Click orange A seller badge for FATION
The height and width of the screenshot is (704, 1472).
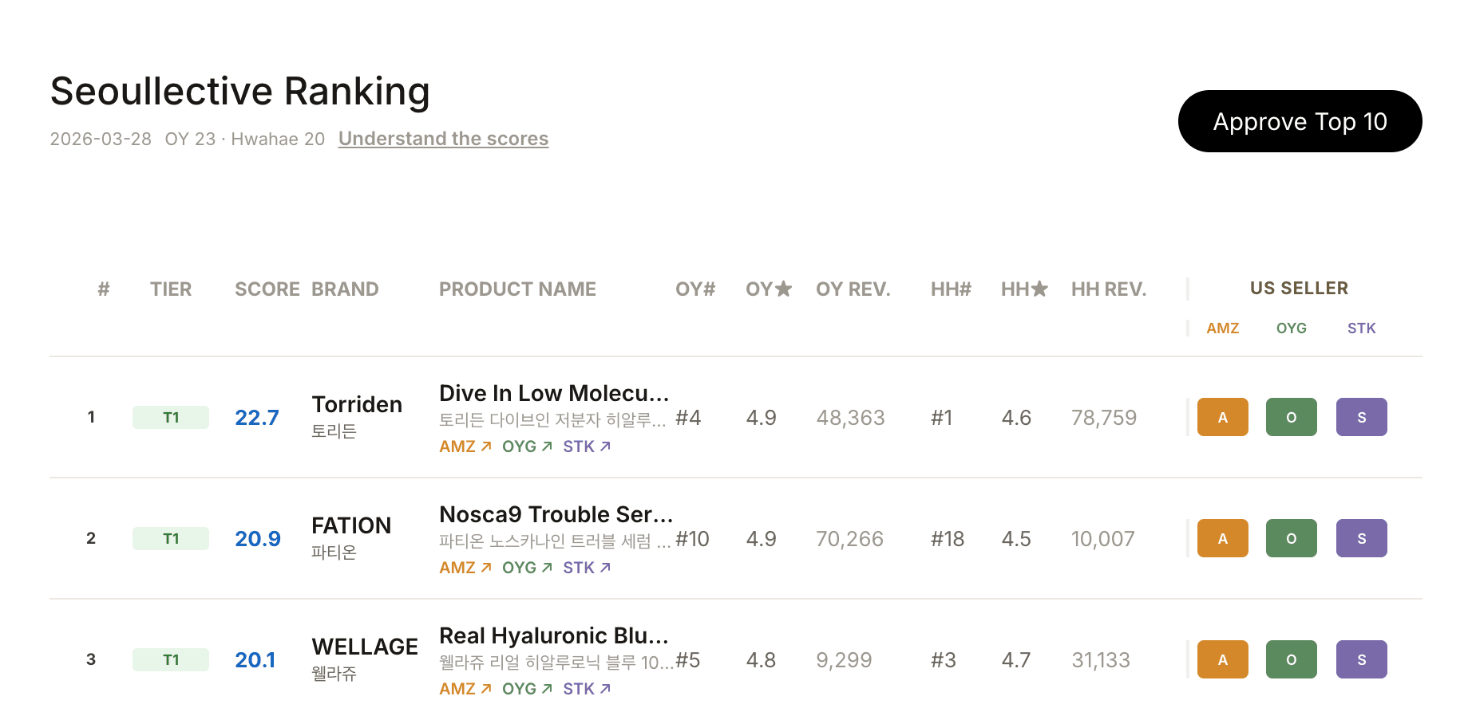pos(1222,538)
